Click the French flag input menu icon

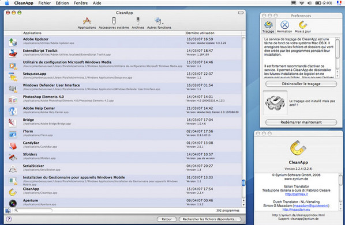coord(339,3)
